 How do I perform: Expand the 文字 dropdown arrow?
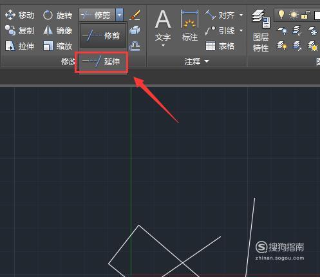(x=163, y=45)
